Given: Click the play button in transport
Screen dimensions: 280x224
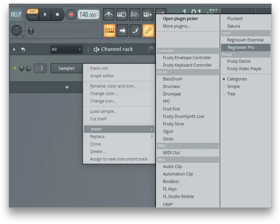Looking at the screenshot, I should click(x=45, y=15).
